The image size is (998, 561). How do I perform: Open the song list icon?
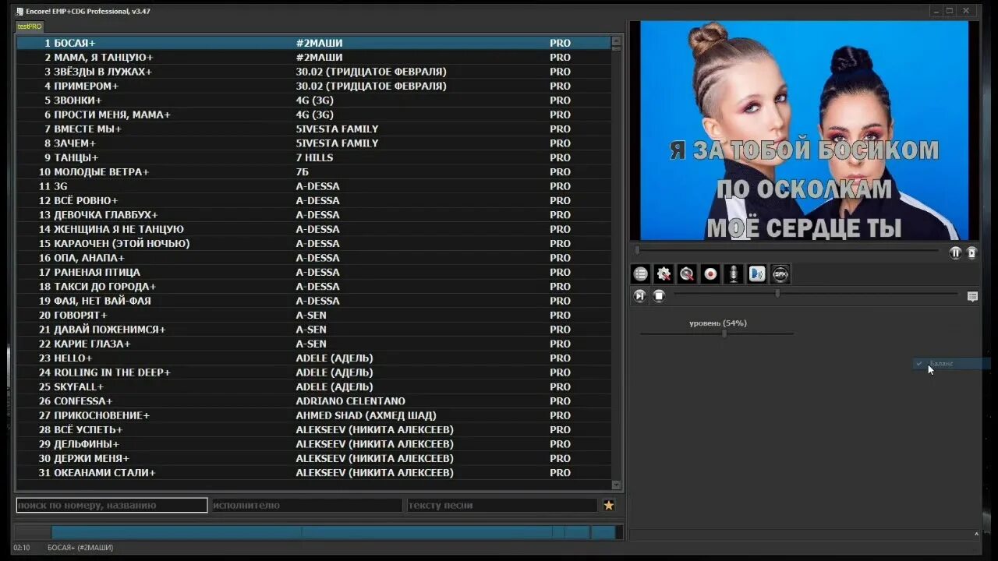click(640, 273)
